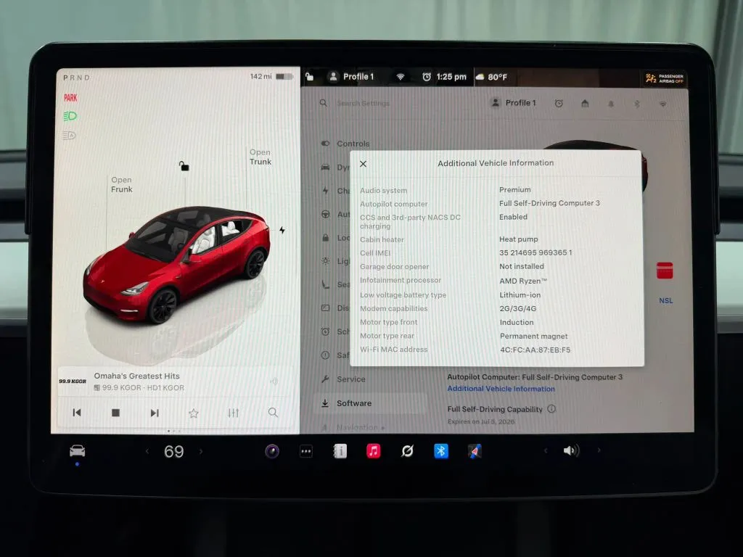The height and width of the screenshot is (557, 743).
Task: Tap the auto high beam indicator icon
Action: coord(69,136)
